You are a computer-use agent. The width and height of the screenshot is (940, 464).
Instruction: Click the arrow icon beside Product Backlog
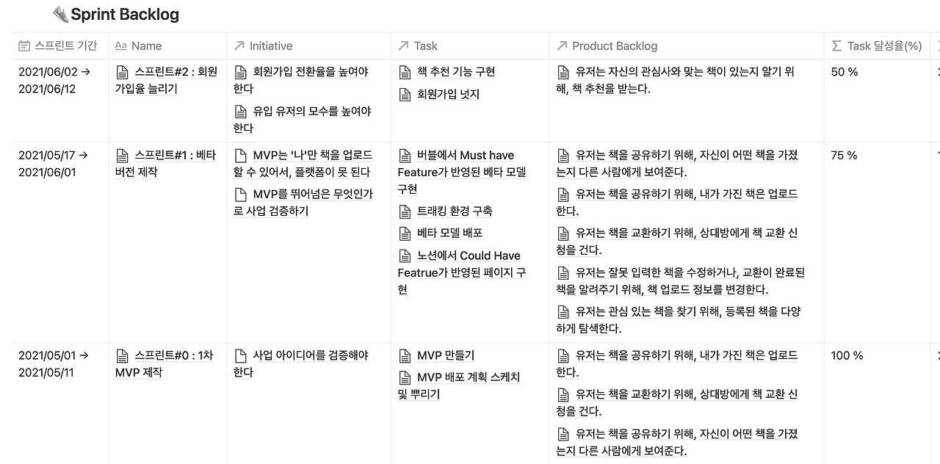[x=562, y=46]
